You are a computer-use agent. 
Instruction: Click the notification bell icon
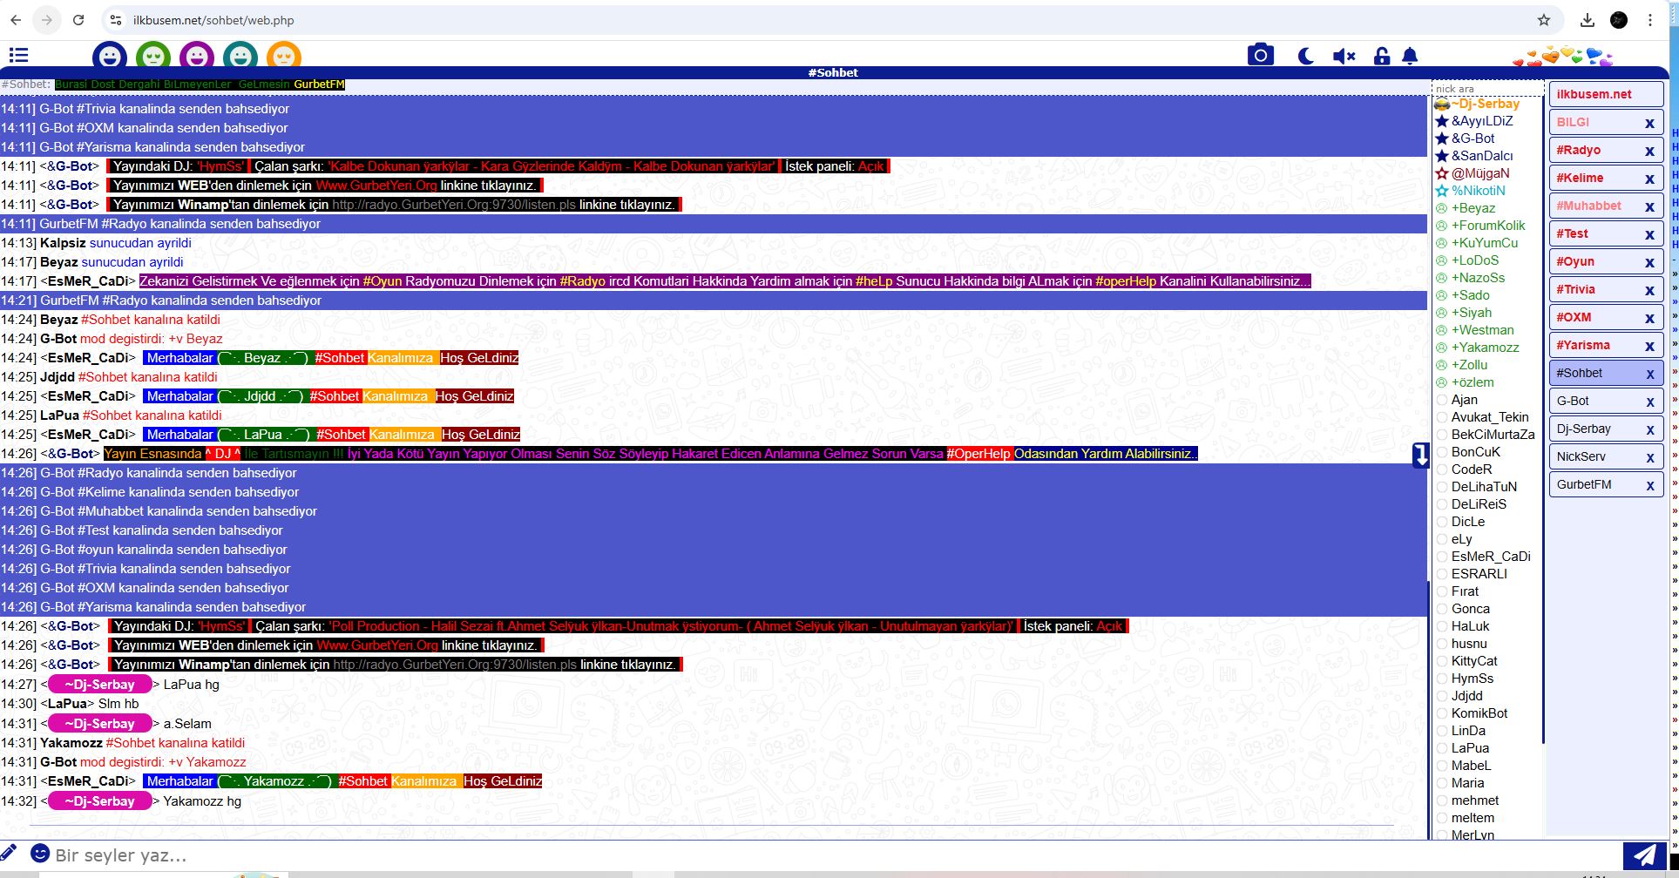1410,57
